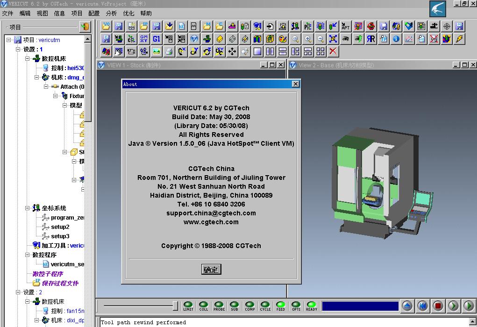Click the yellow lightning bolt icon
Viewport: 477px width, 327px height.
click(459, 39)
